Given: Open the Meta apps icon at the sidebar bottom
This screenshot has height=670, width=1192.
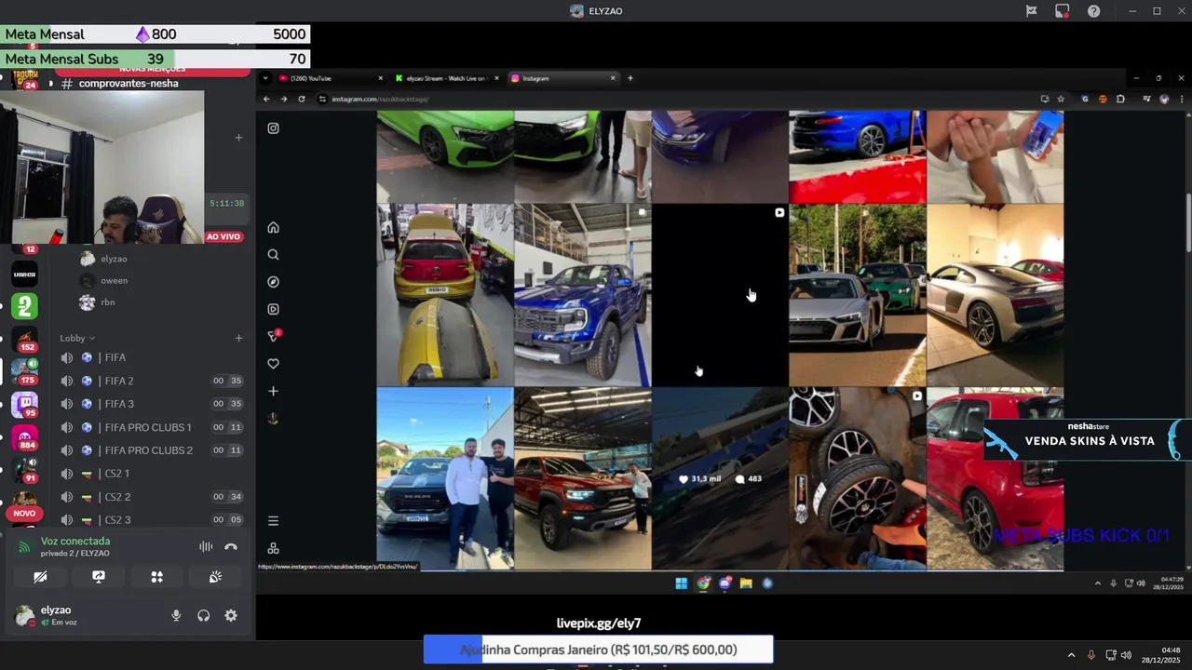Looking at the screenshot, I should tap(273, 548).
